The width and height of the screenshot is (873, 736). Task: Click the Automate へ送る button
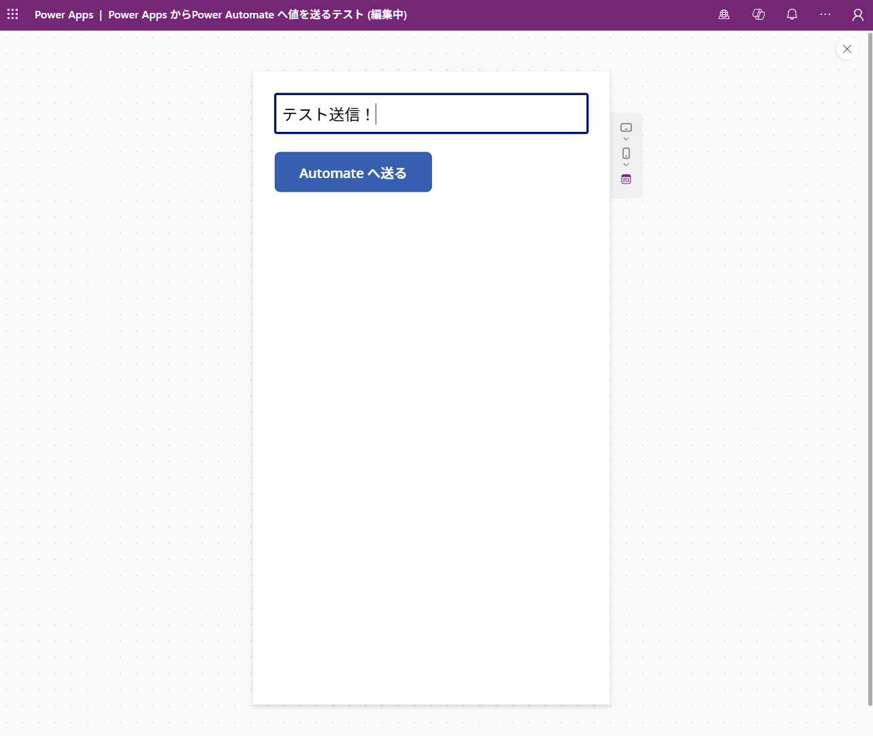pyautogui.click(x=353, y=172)
